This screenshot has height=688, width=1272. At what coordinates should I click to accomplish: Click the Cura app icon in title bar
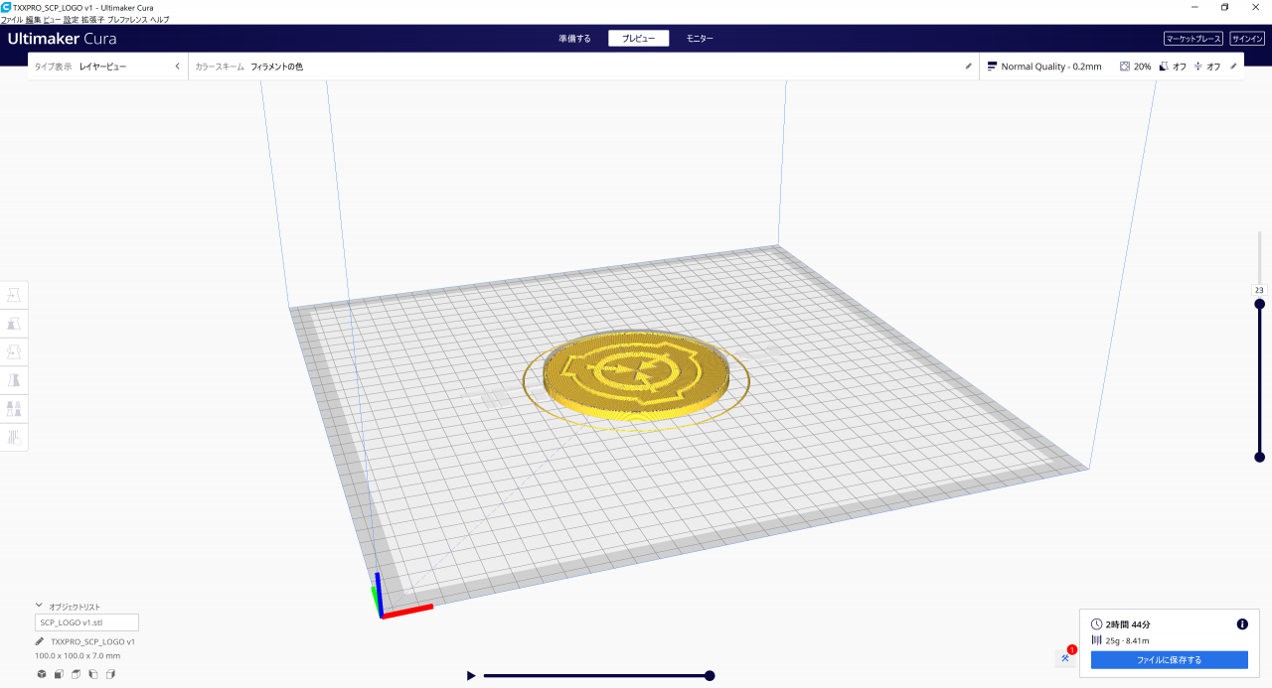point(6,6)
